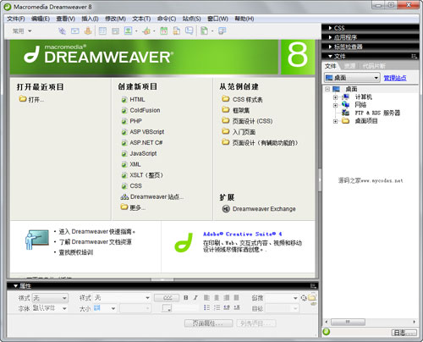This screenshot has height=342, width=423.
Task: Open the 编辑(E) menu
Action: tap(41, 19)
